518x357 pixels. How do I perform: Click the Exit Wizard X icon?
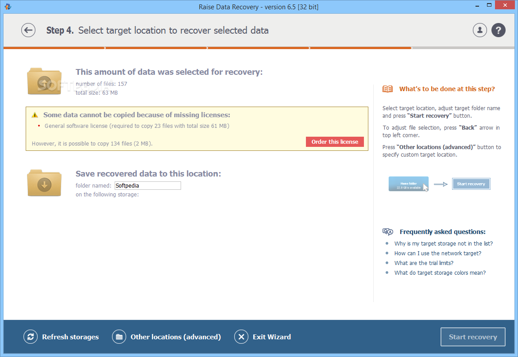tap(241, 337)
